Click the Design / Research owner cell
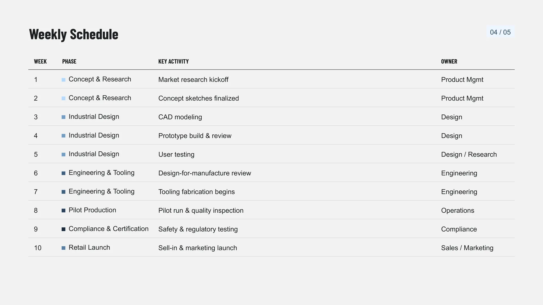The width and height of the screenshot is (543, 305). tap(469, 154)
